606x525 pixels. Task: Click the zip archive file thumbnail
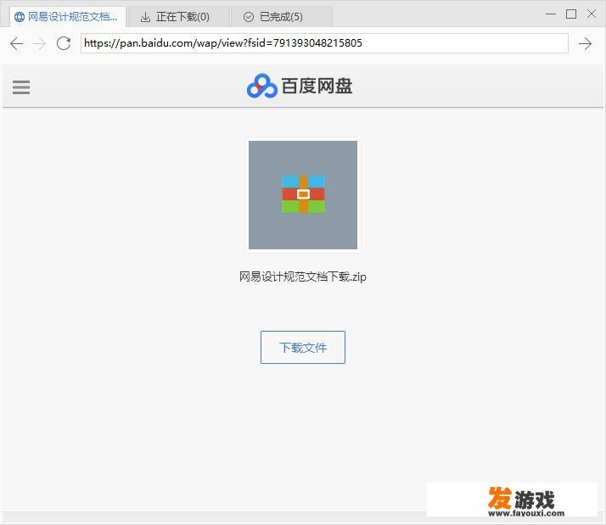(303, 195)
